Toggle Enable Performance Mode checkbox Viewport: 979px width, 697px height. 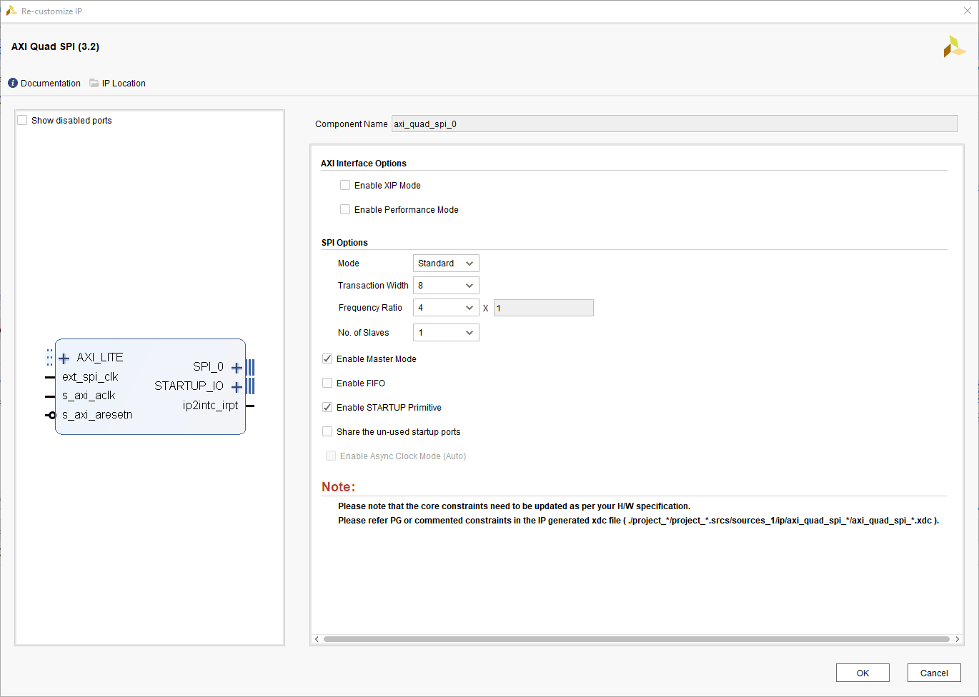point(345,210)
